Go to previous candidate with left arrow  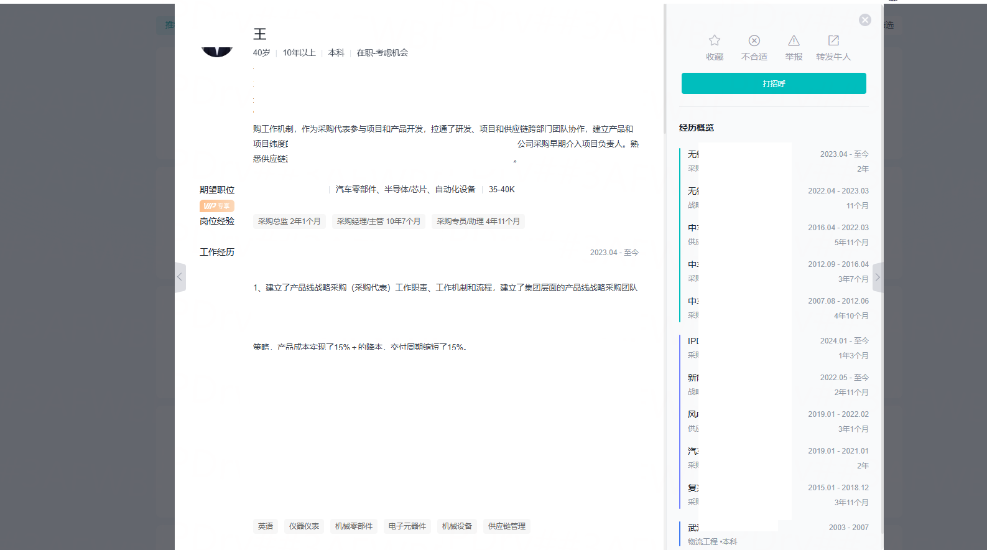pos(180,277)
